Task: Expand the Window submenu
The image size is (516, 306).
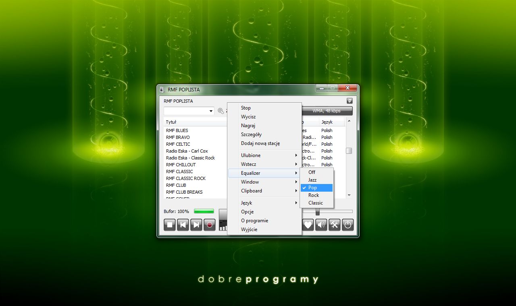Action: click(264, 182)
